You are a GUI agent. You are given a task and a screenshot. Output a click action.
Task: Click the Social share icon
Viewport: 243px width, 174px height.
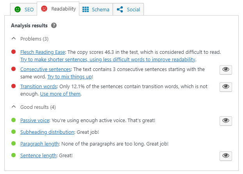tap(120, 9)
